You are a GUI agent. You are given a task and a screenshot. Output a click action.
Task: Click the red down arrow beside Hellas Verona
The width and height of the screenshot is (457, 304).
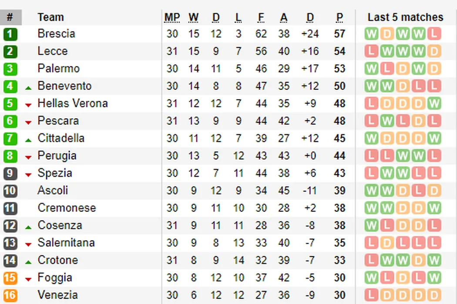tap(28, 105)
